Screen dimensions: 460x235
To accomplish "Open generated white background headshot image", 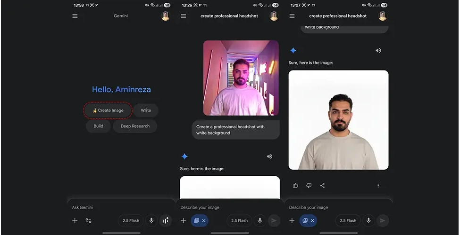I will [x=339, y=120].
